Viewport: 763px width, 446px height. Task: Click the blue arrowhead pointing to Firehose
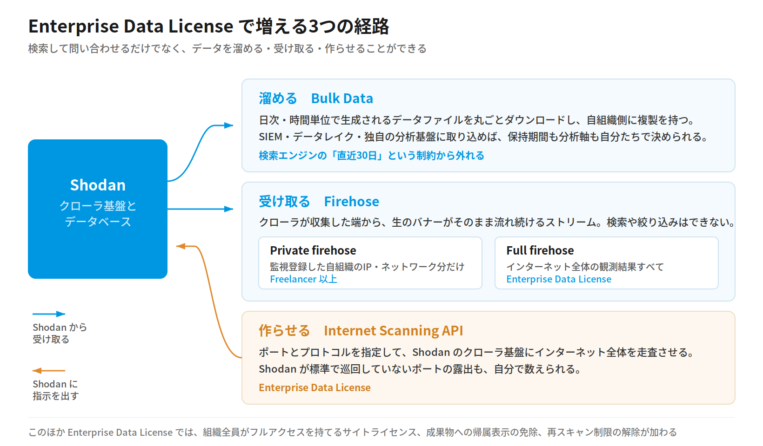228,209
